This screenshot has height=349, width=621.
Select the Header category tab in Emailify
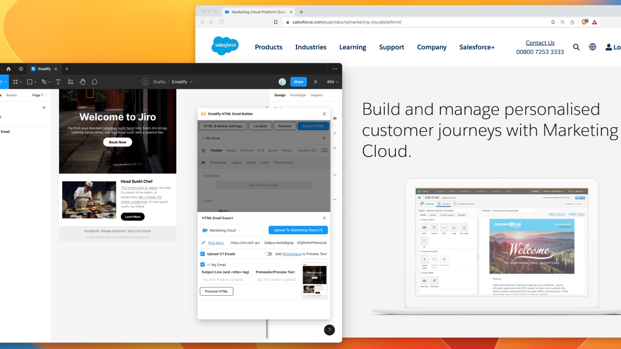(216, 150)
